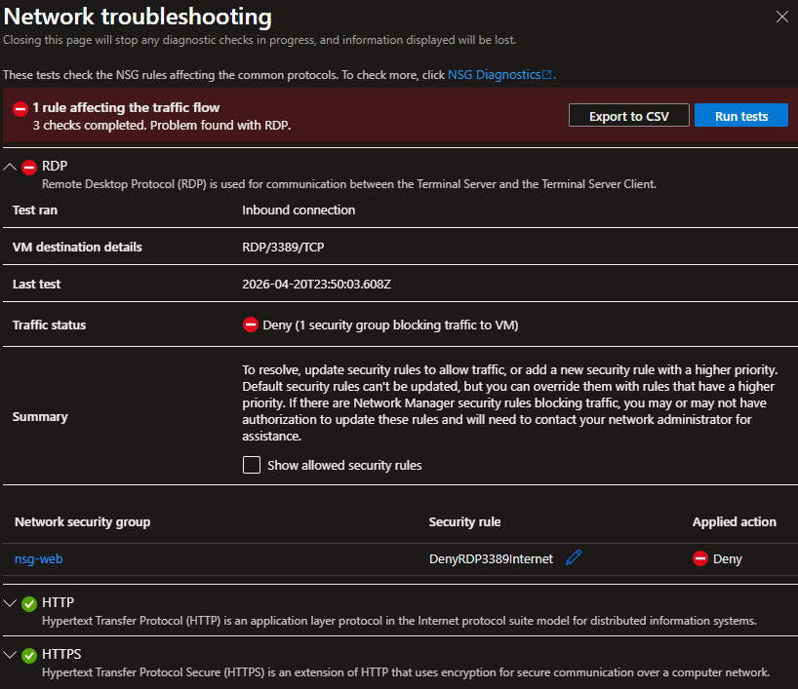Close the Network troubleshooting pane
The width and height of the screenshot is (798, 689).
pyautogui.click(x=782, y=17)
